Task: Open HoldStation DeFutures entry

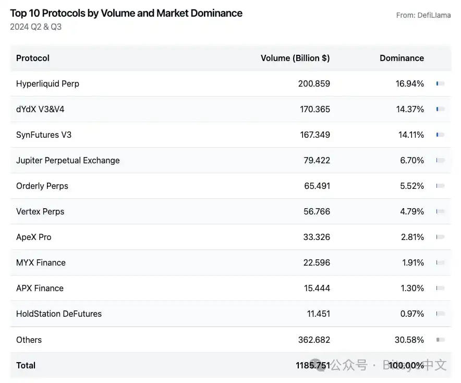Action: 59,314
